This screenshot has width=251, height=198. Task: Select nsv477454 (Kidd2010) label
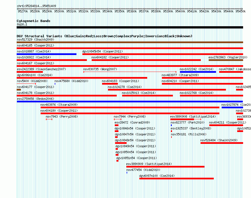point(143,170)
